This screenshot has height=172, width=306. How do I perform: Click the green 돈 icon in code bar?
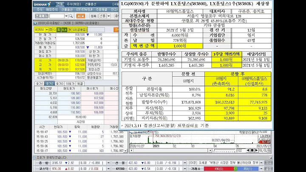point(59,30)
